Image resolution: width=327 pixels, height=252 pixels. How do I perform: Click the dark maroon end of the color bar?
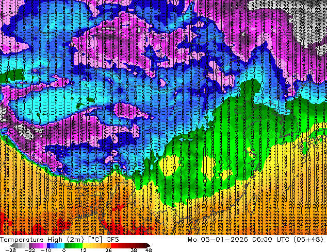[148, 245]
